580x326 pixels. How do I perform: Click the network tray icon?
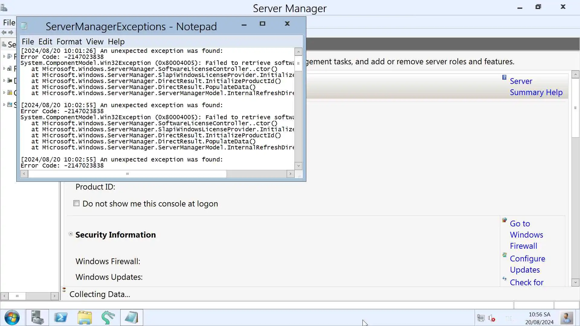[481, 318]
